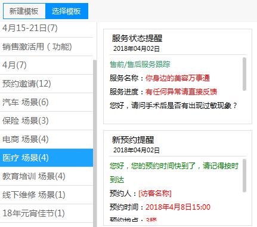
Task: Click the line 您好，请问手术后是否有出现过敏现象？
Action: coord(174,105)
